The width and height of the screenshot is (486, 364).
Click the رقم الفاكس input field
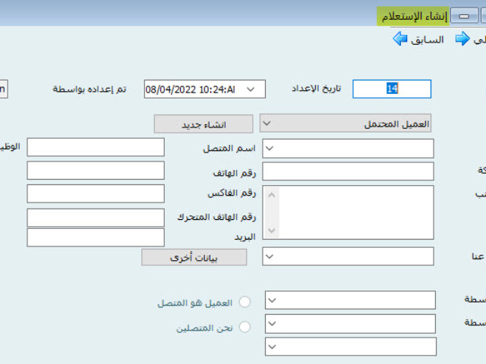point(95,193)
